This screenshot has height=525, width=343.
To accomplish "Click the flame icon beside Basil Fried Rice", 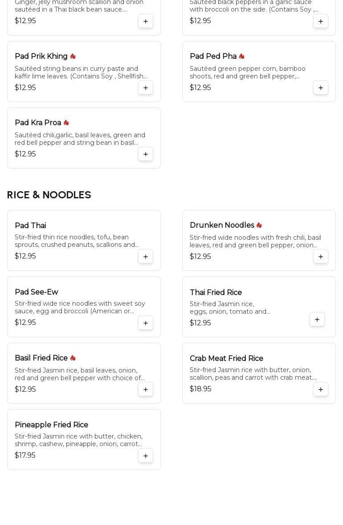I will click(73, 358).
